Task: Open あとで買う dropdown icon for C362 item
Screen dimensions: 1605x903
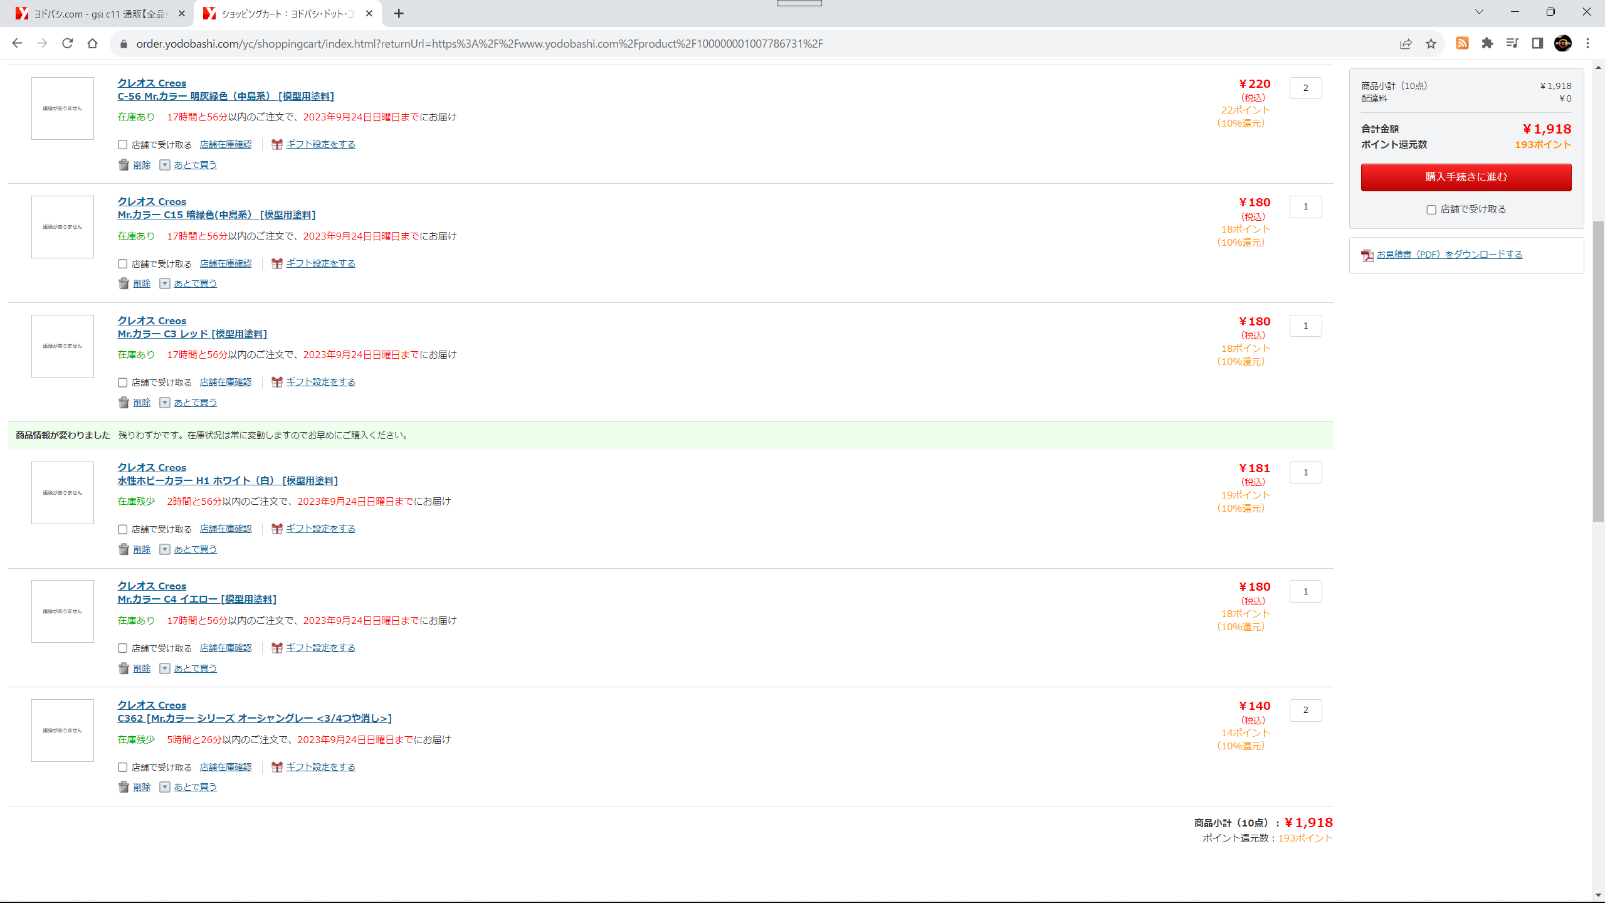Action: 165,787
